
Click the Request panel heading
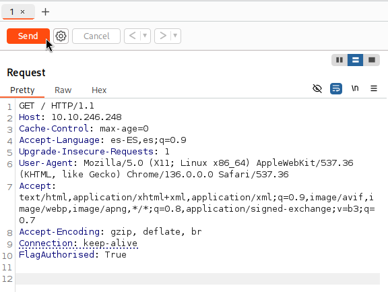(26, 73)
